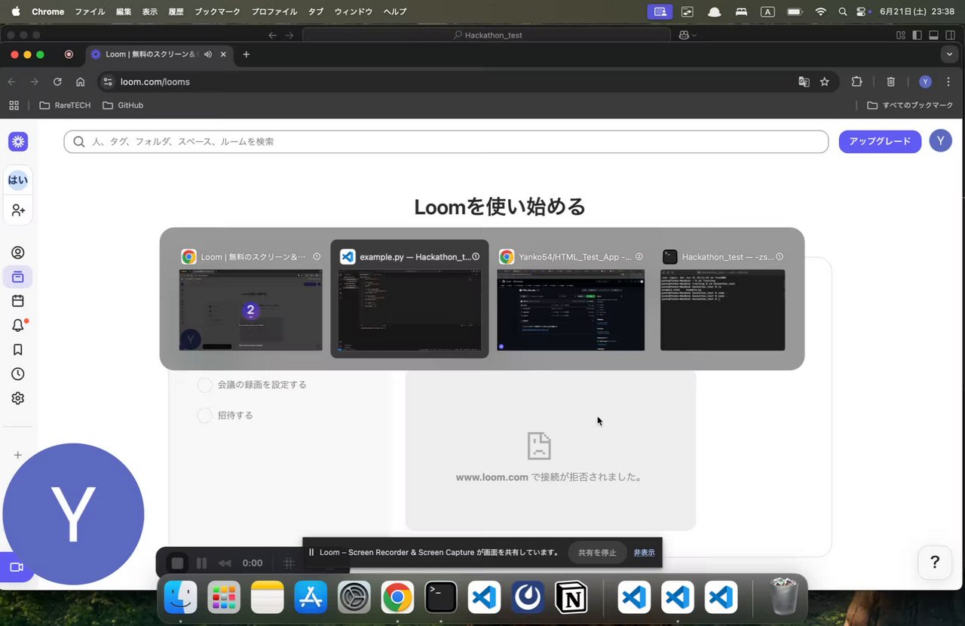Click the アップグレード upgrade button

(880, 142)
